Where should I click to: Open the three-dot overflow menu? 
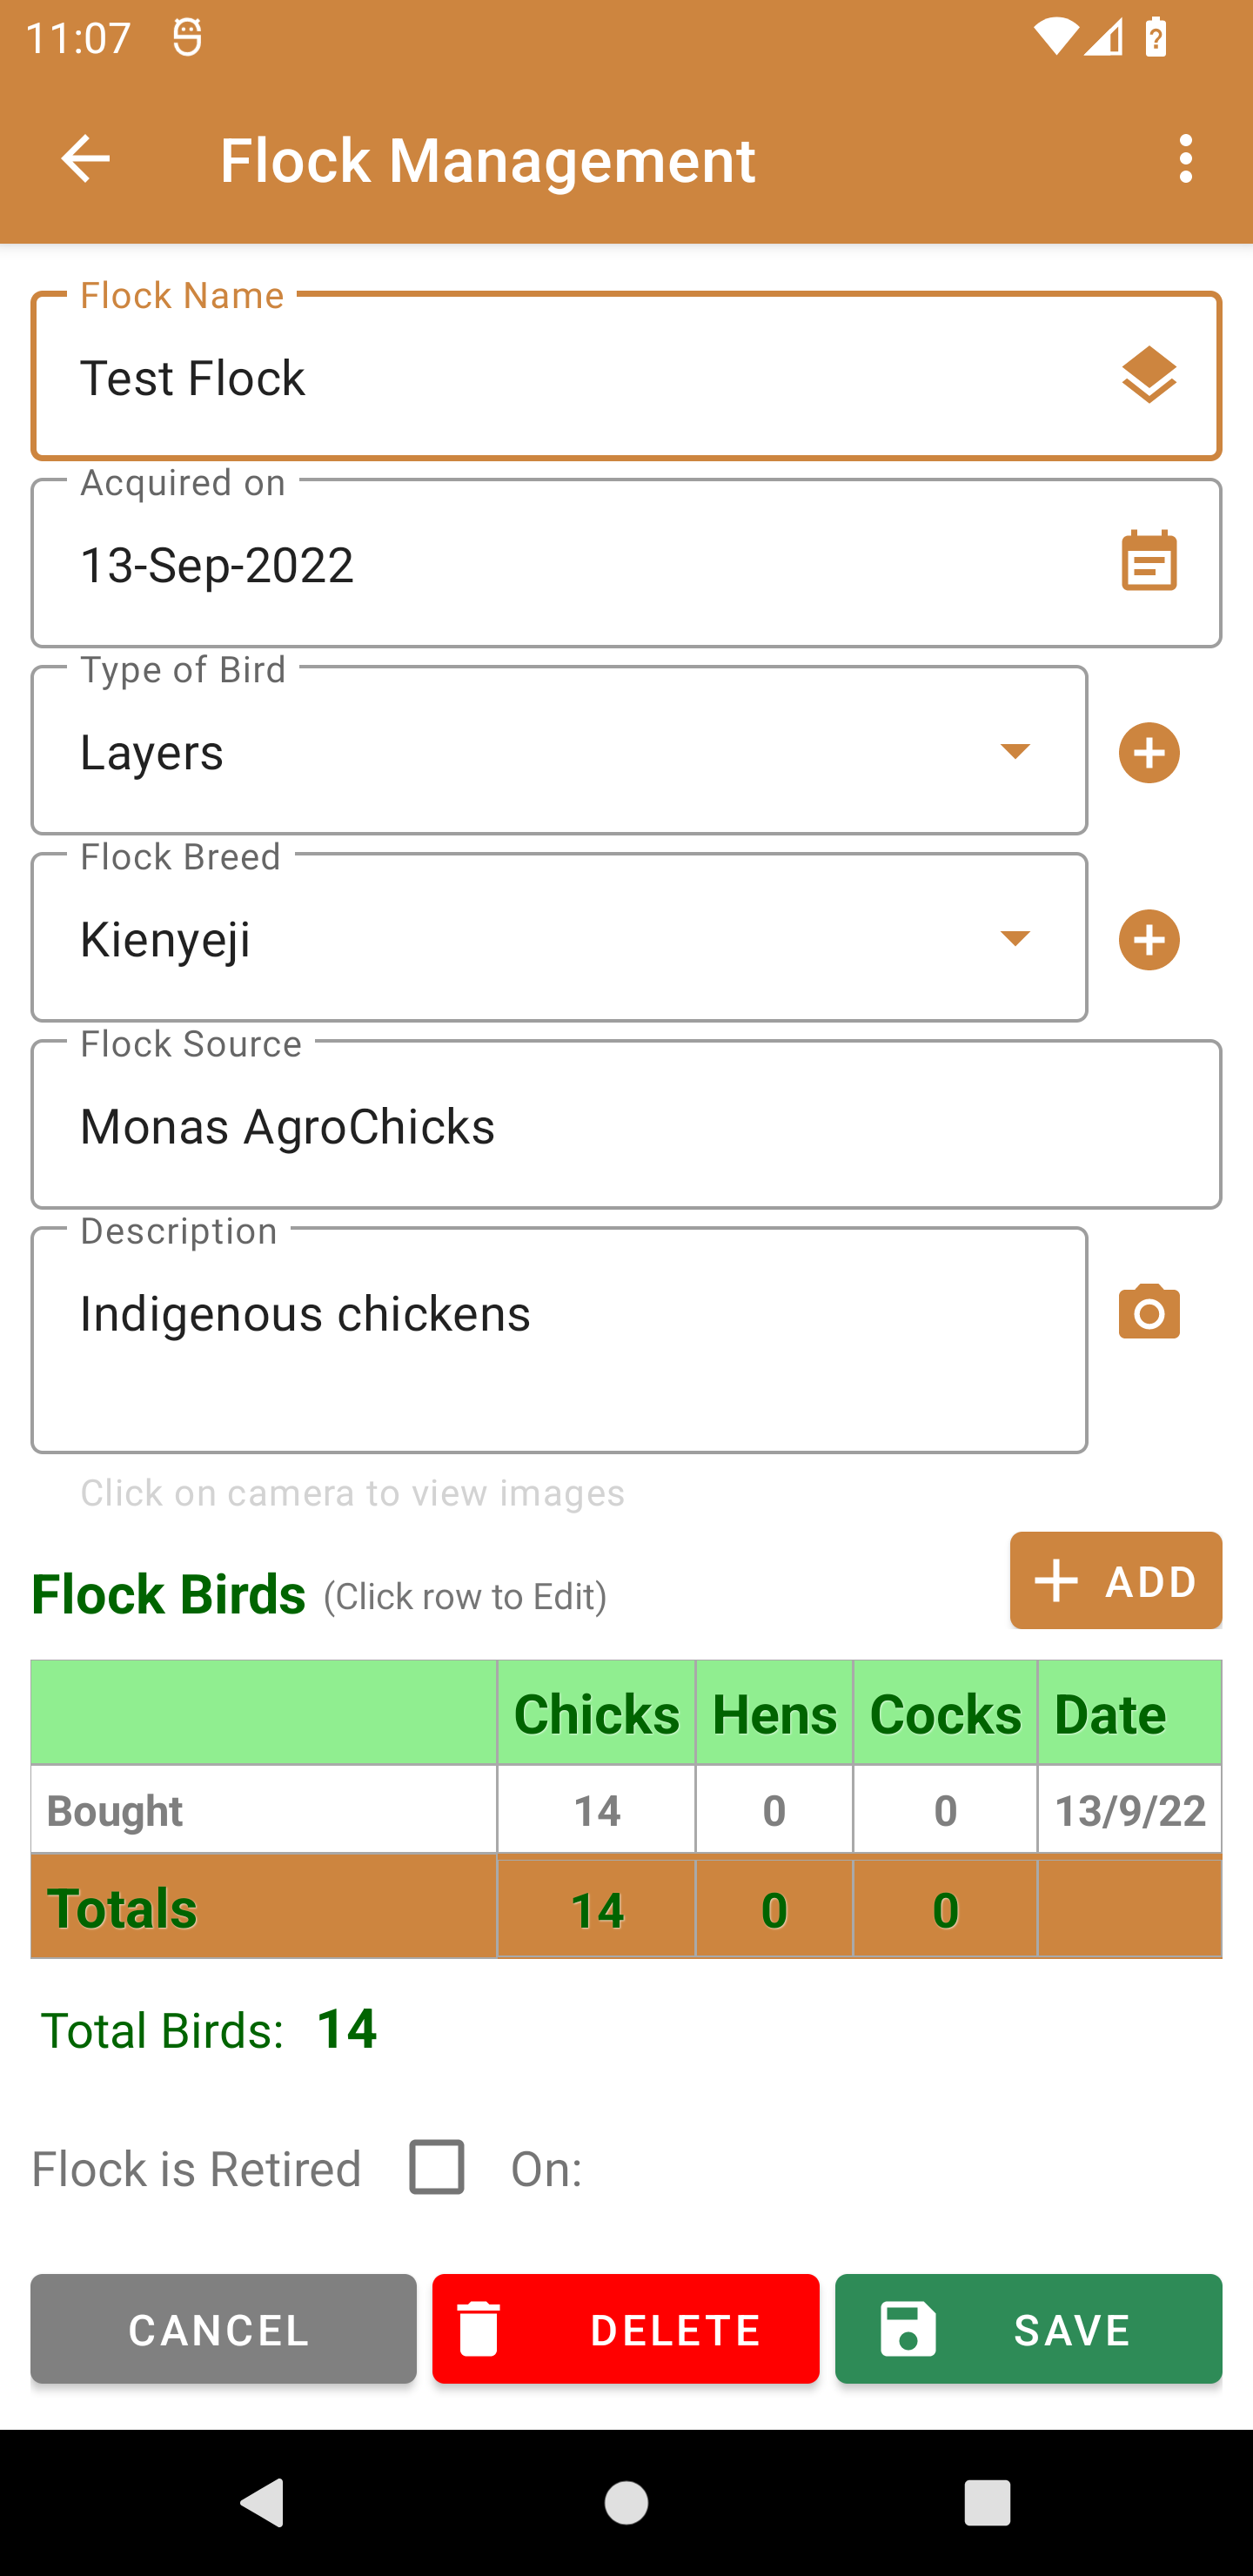(x=1185, y=159)
